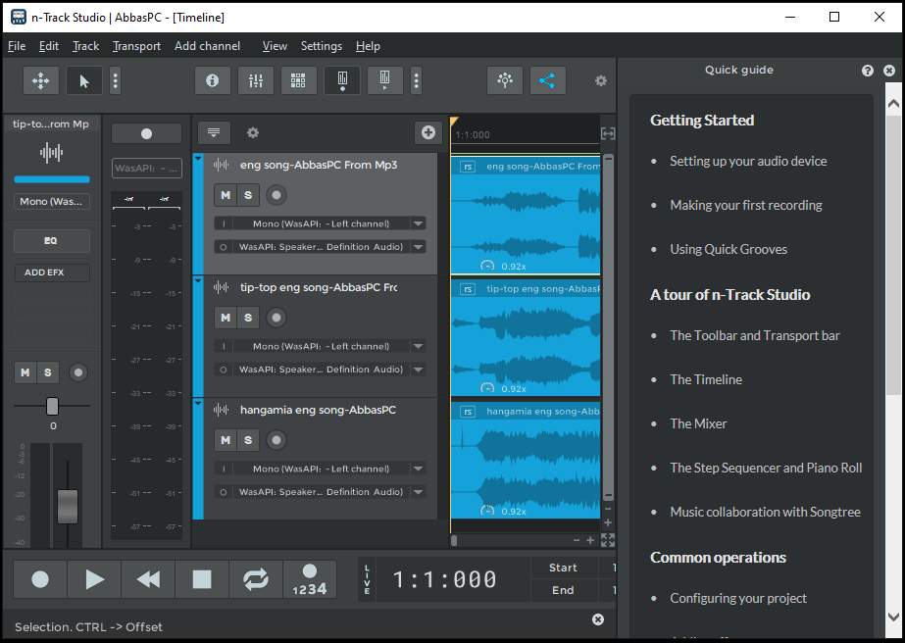This screenshot has width=905, height=643.
Task: Open the Making your first recording guide
Action: tap(746, 205)
